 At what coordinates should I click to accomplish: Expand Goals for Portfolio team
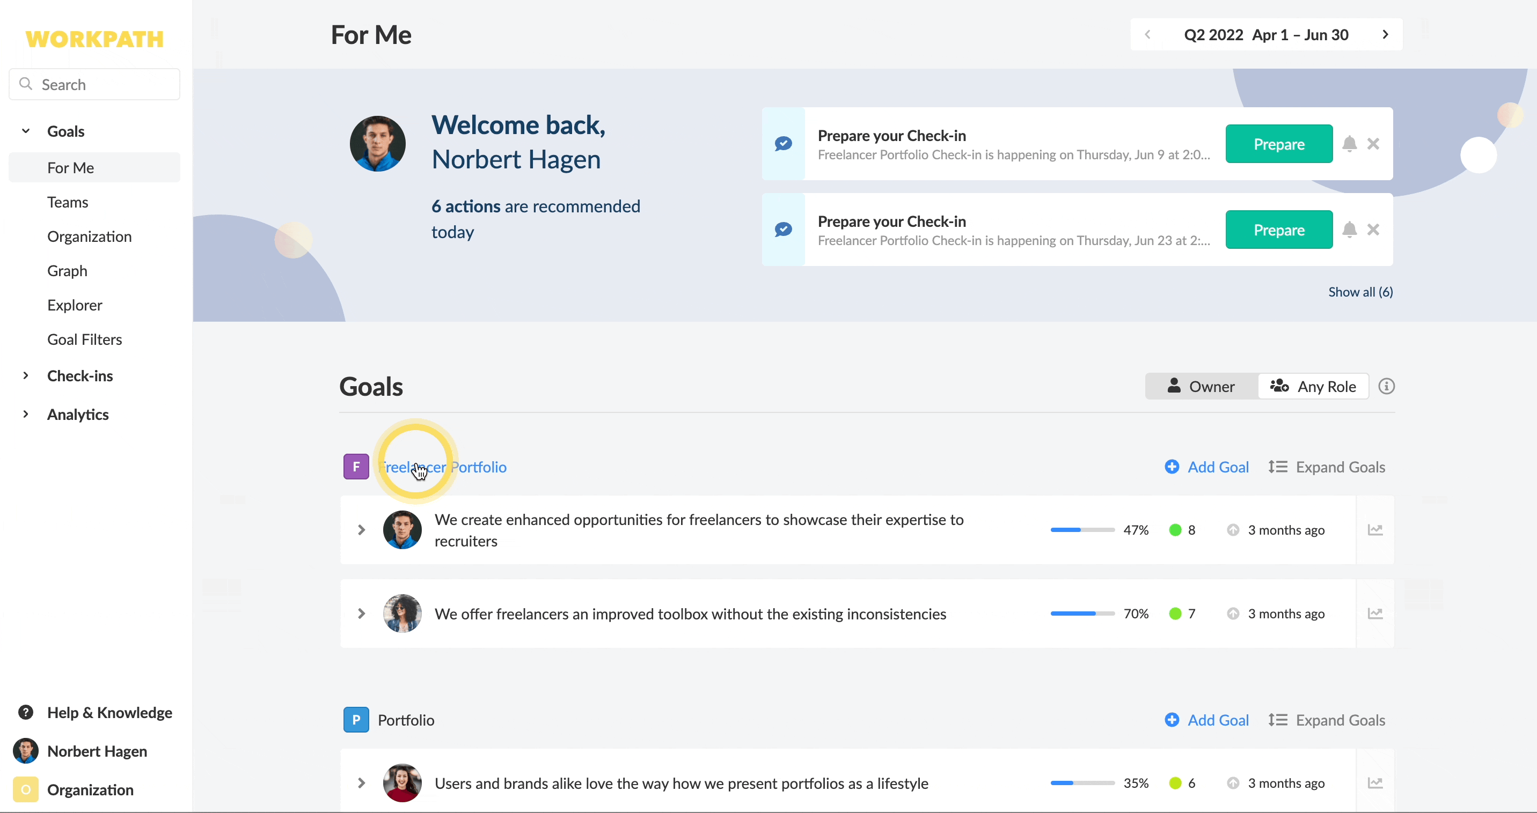(1327, 720)
